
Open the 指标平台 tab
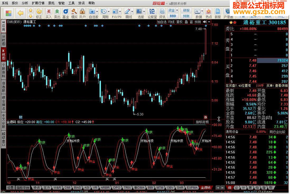(x=23, y=187)
